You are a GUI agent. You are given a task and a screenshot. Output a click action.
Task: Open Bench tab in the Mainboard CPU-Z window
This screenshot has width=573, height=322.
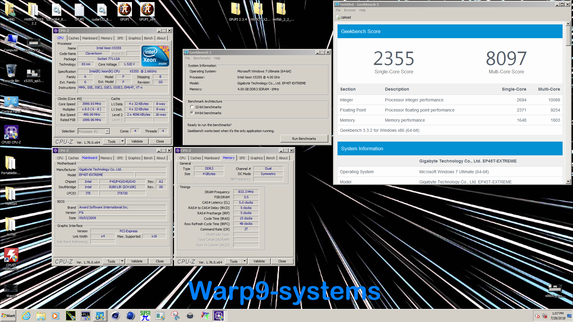[x=148, y=158]
